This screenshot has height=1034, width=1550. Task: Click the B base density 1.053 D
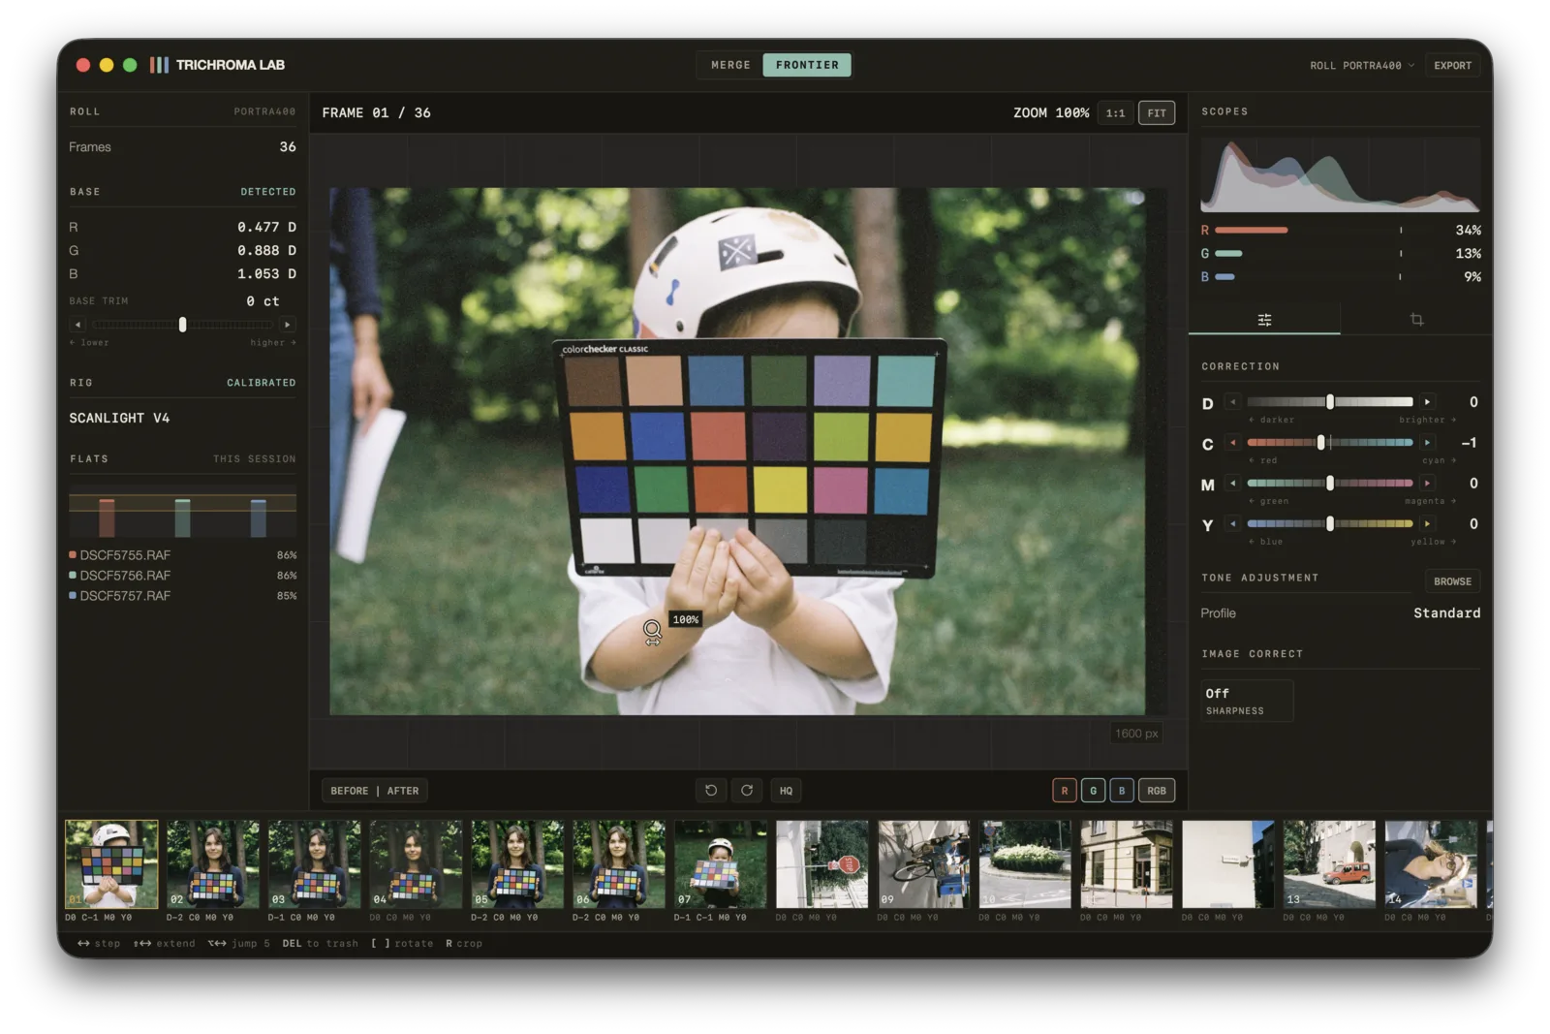[266, 274]
